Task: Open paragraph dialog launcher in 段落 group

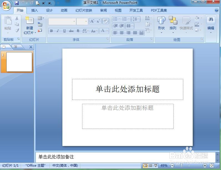Action: 151,39
